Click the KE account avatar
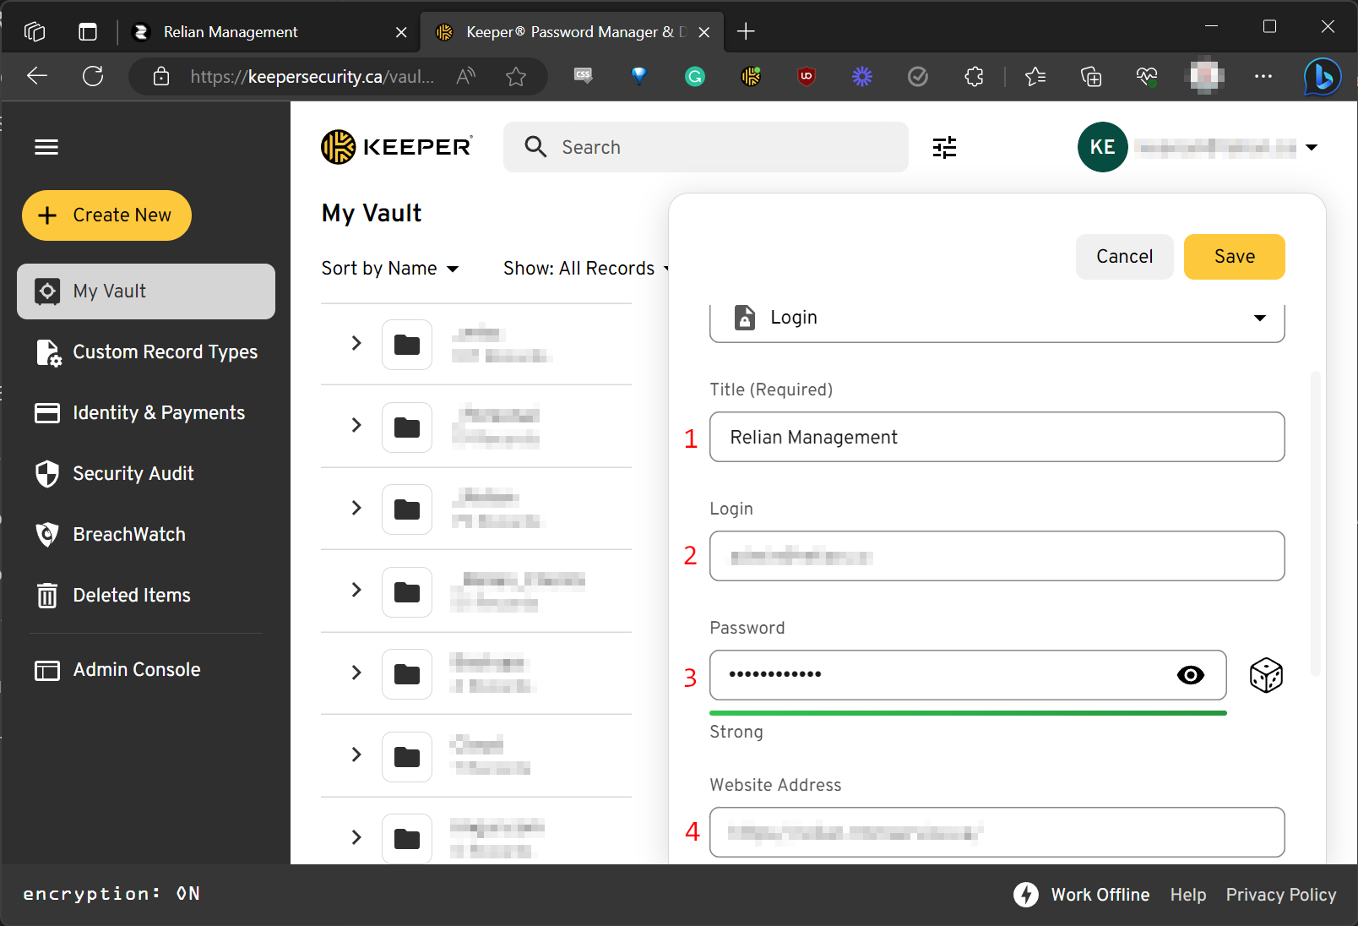This screenshot has width=1358, height=926. 1102,147
